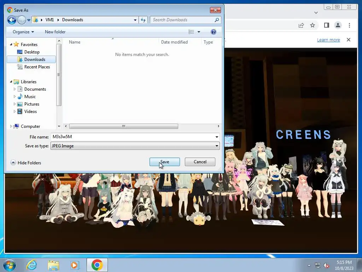Open Chrome's three-dot menu
Viewport: 362px width, 272px height.
tap(350, 25)
